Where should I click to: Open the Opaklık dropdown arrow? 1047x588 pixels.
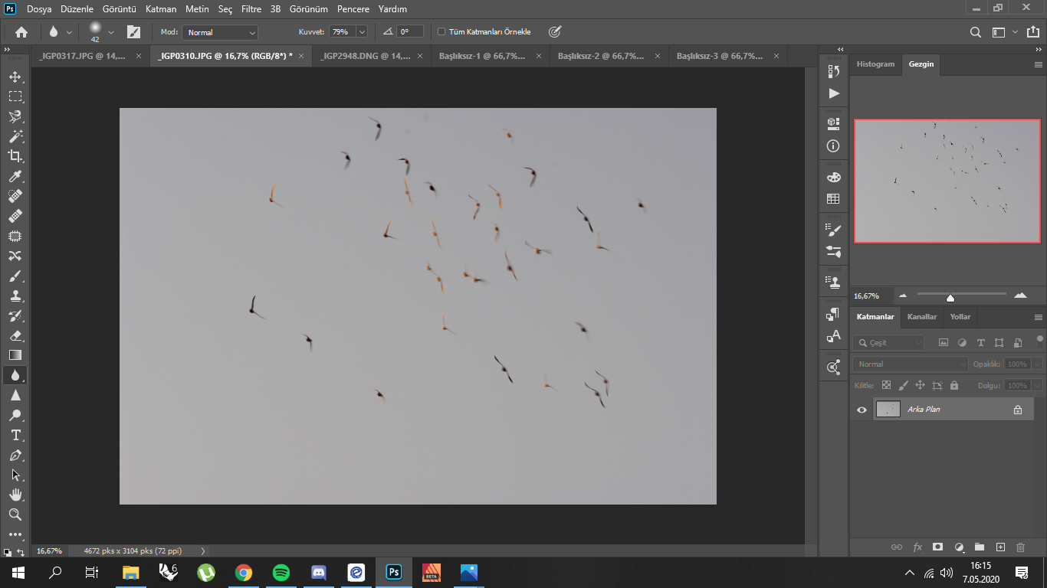1037,364
